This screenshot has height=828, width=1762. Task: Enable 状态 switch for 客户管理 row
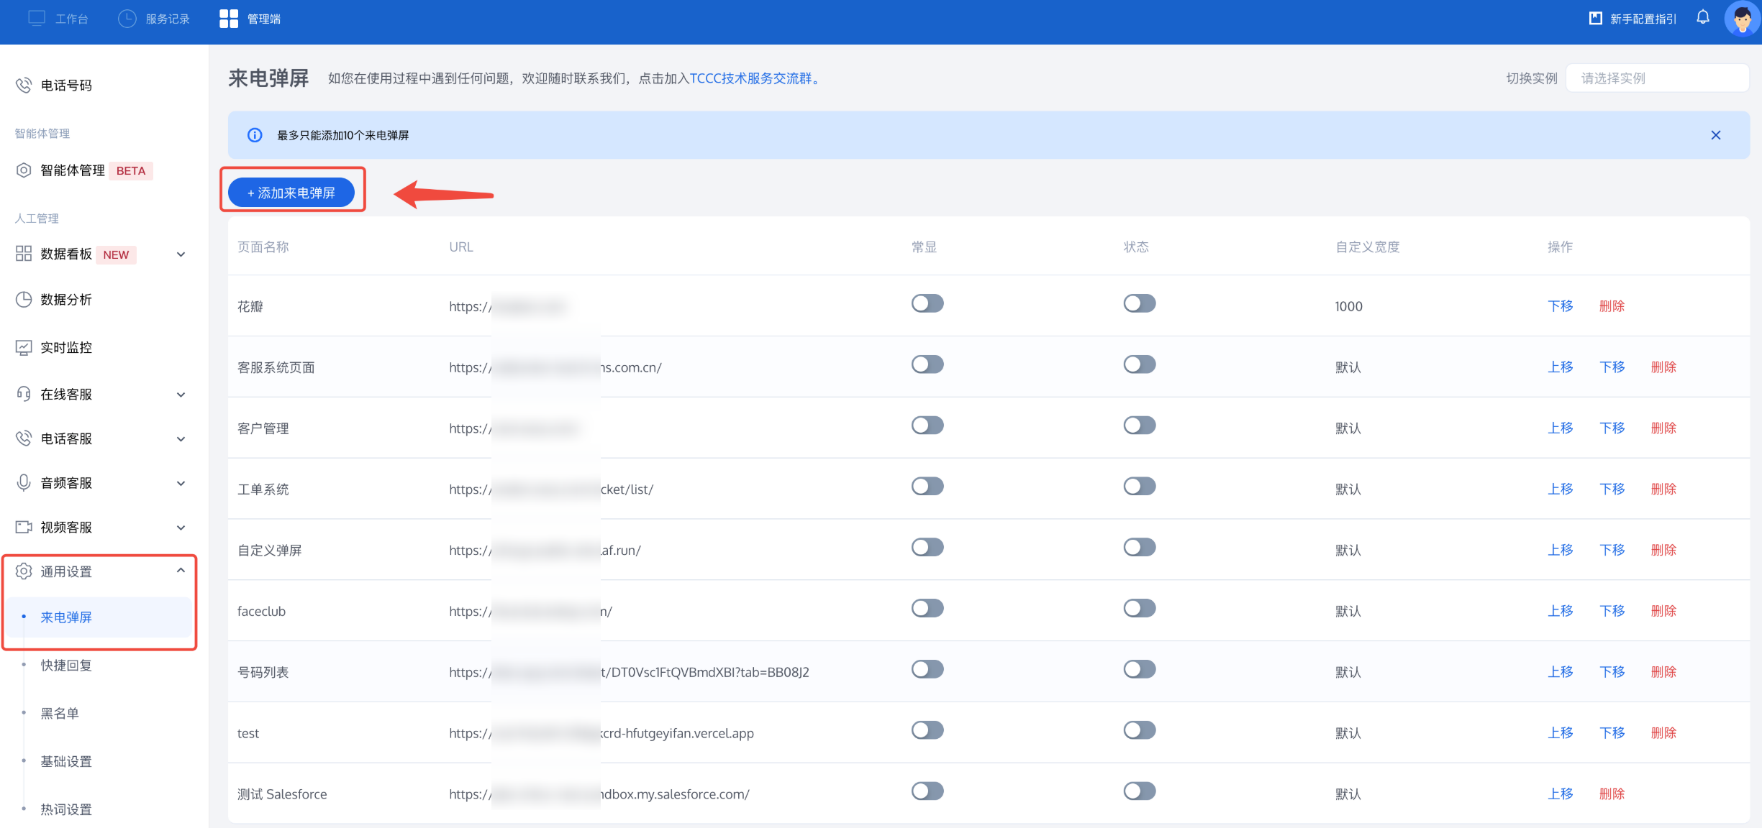click(1139, 425)
